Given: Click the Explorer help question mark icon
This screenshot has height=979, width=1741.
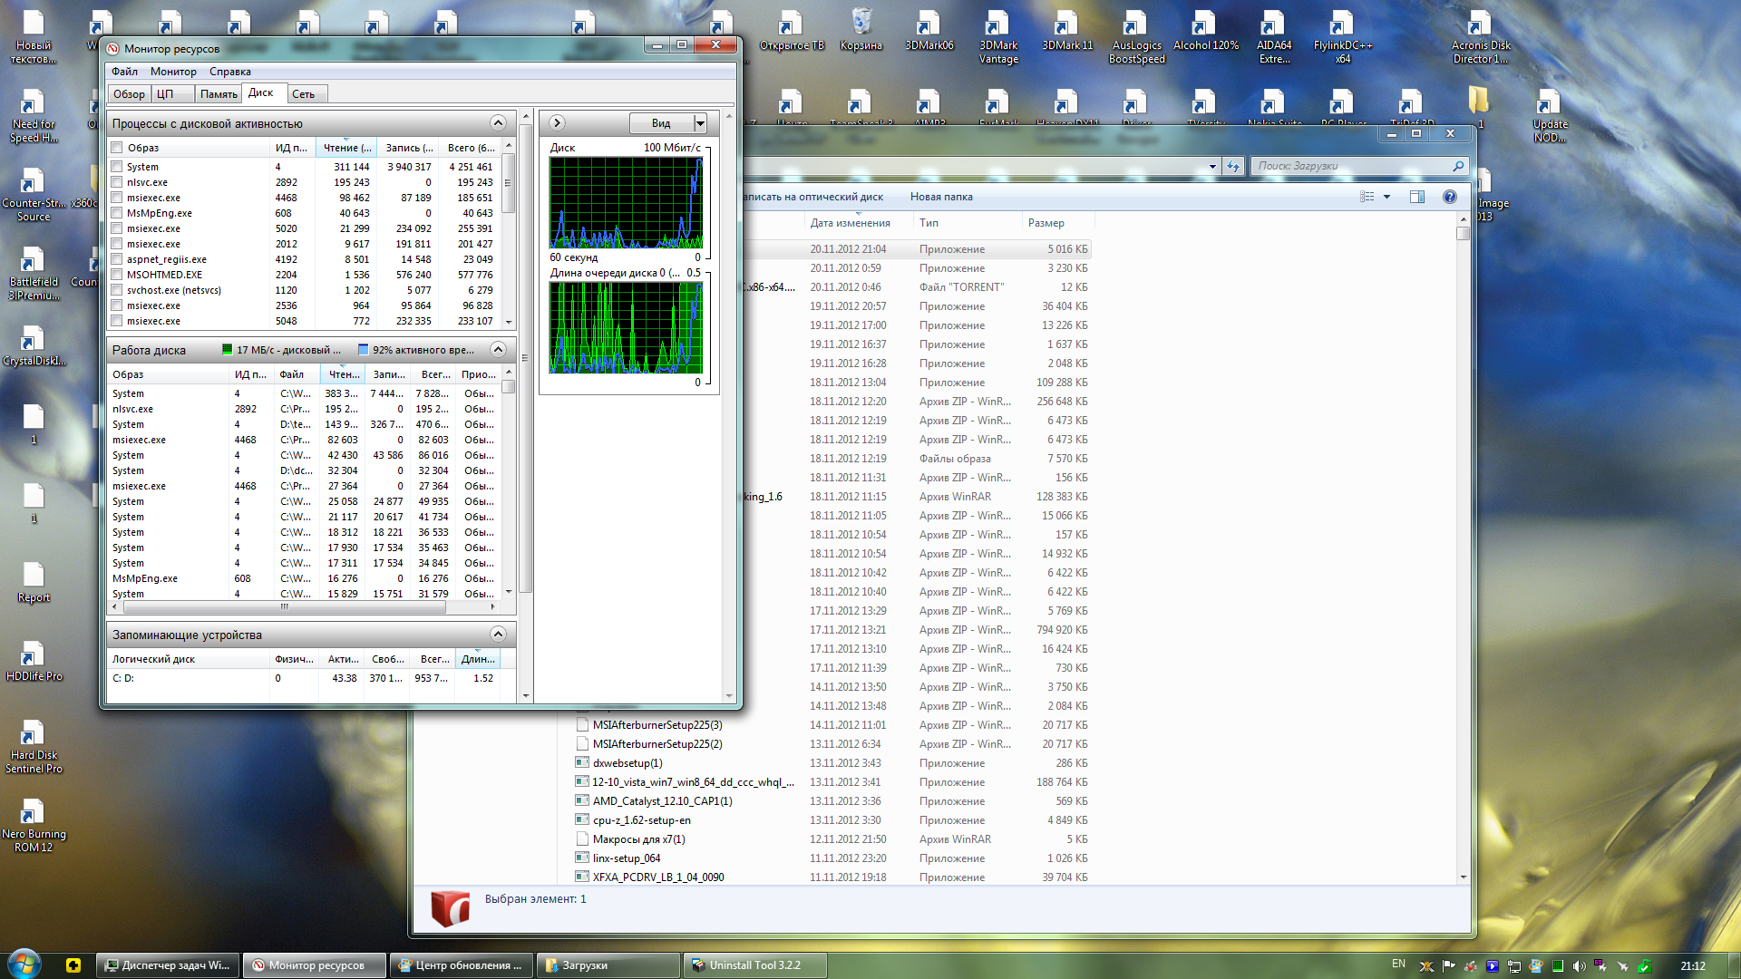Looking at the screenshot, I should coord(1449,197).
